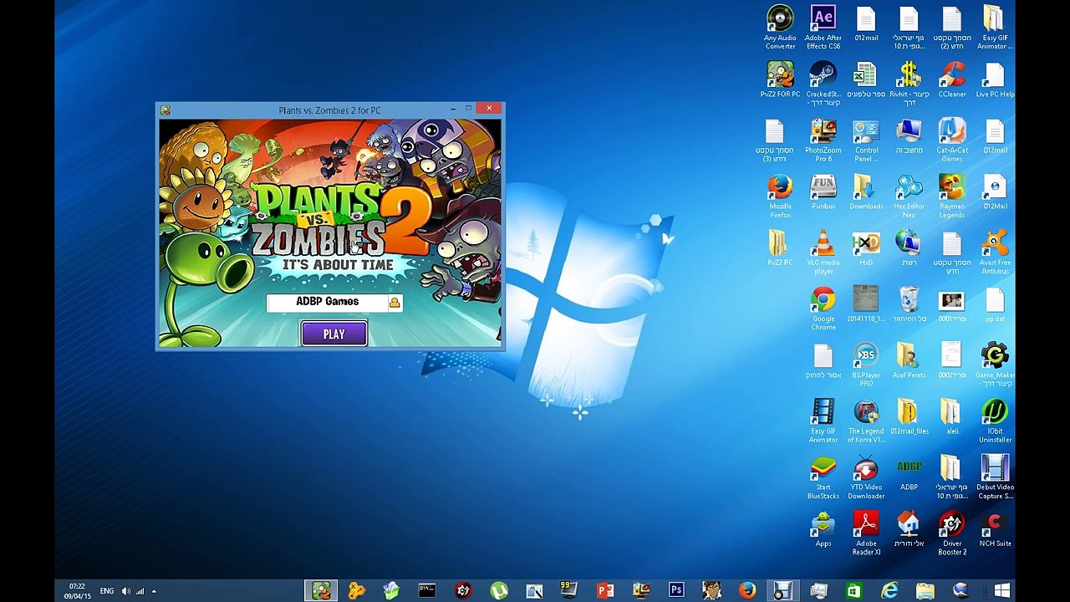Select the aleli folder on desktop

point(952,416)
